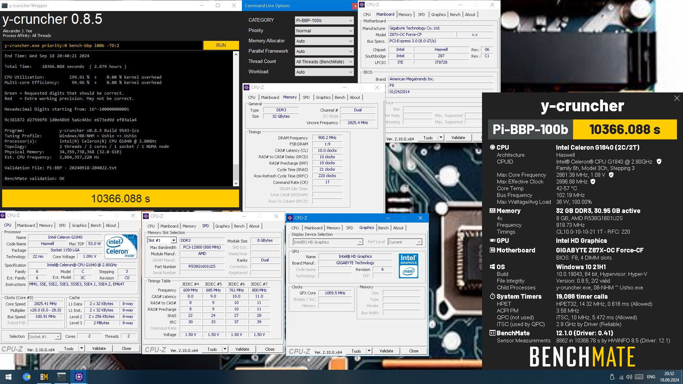This screenshot has height=384, width=683.
Task: Expand Tools arrow in CPU-Z Graphics window
Action: 369,351
